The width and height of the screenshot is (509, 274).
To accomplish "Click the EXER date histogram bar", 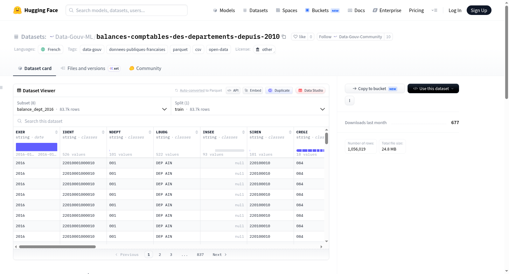I will (x=37, y=147).
